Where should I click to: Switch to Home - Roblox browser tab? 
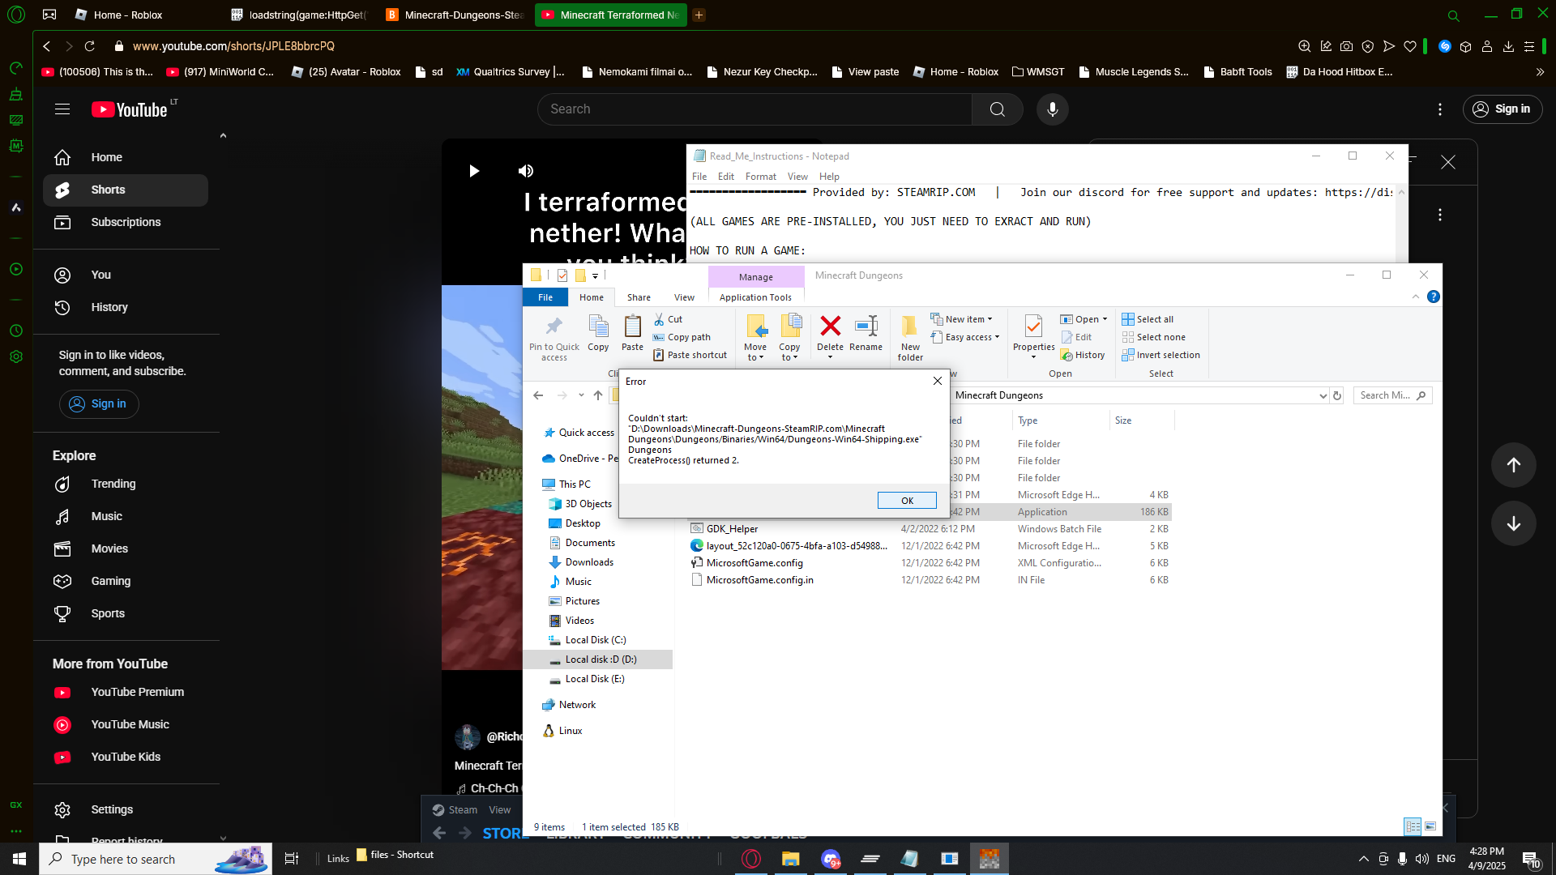[x=128, y=15]
